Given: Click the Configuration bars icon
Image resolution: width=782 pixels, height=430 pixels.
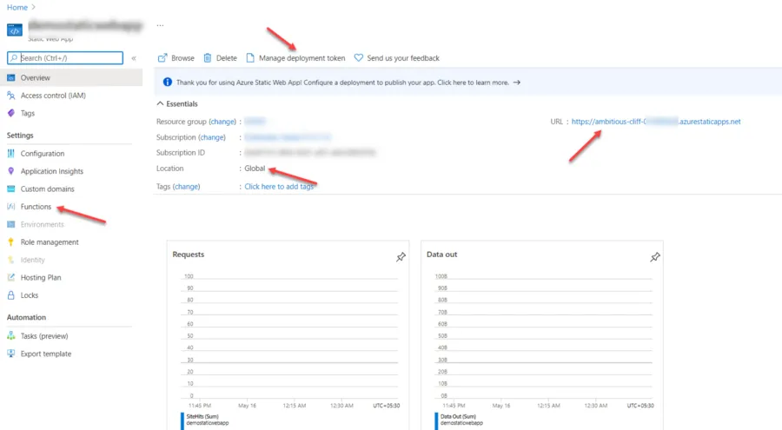Looking at the screenshot, I should click(x=11, y=154).
